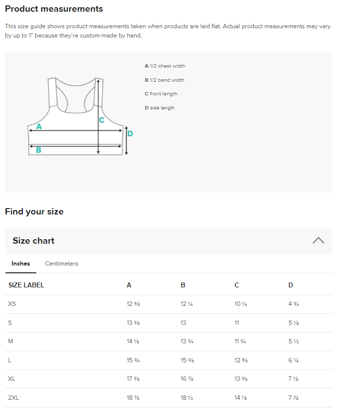Click the Find your size heading
337x408 pixels.
34,212
